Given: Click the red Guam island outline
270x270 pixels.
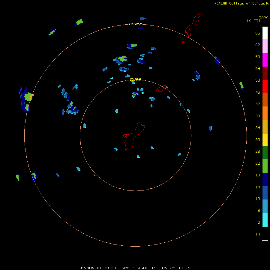Looking at the screenshot, I should [x=134, y=136].
